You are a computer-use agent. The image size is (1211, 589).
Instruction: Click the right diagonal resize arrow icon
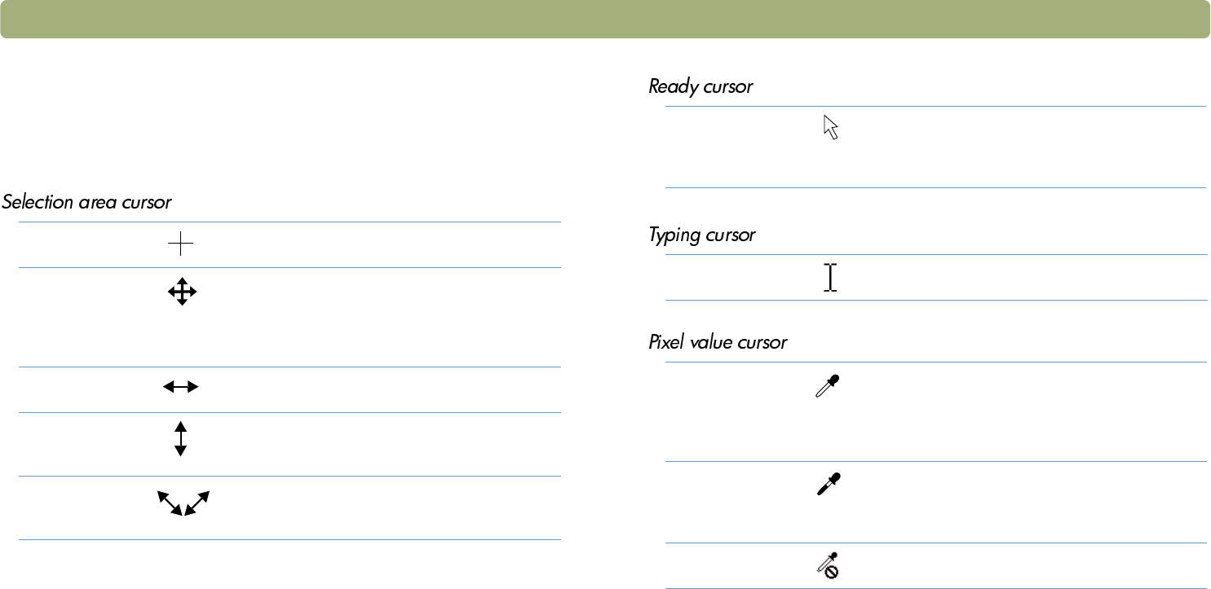point(197,503)
